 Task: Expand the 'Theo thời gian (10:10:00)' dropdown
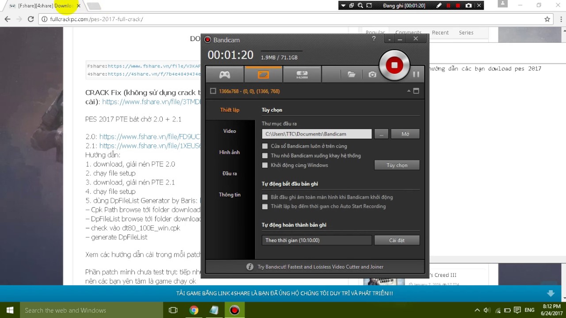click(317, 240)
